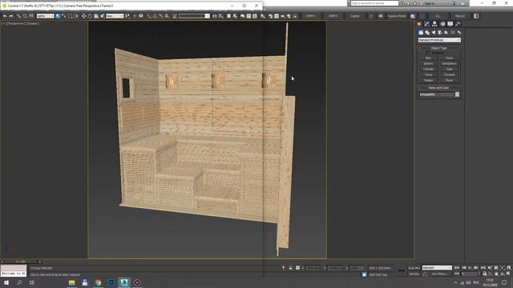Open the Motion tab in command panel
Image resolution: width=513 pixels, height=288 pixels.
(x=442, y=24)
